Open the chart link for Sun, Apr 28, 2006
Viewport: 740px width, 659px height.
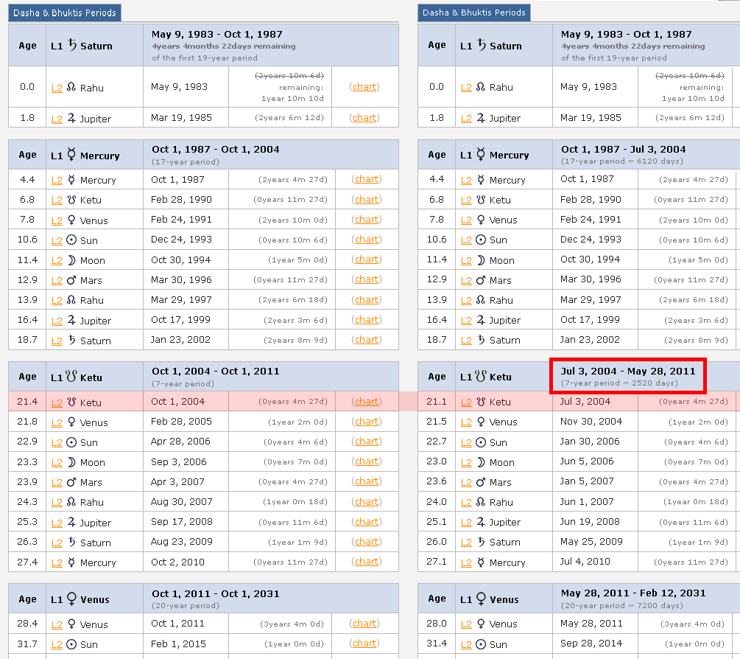(x=367, y=441)
